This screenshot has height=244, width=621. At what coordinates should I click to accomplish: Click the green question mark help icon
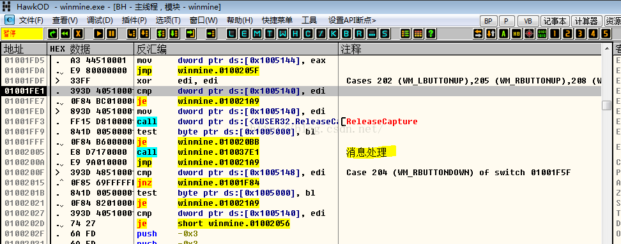431,34
